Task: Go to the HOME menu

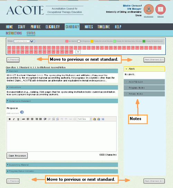Action: coord(9,27)
